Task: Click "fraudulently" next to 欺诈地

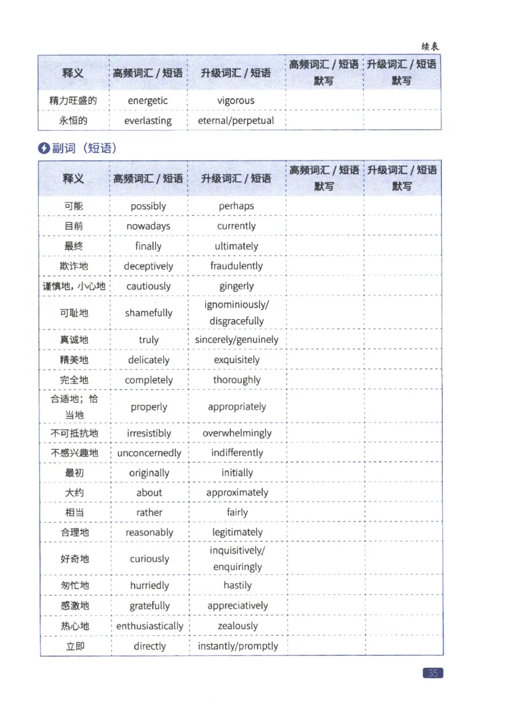Action: tap(237, 265)
